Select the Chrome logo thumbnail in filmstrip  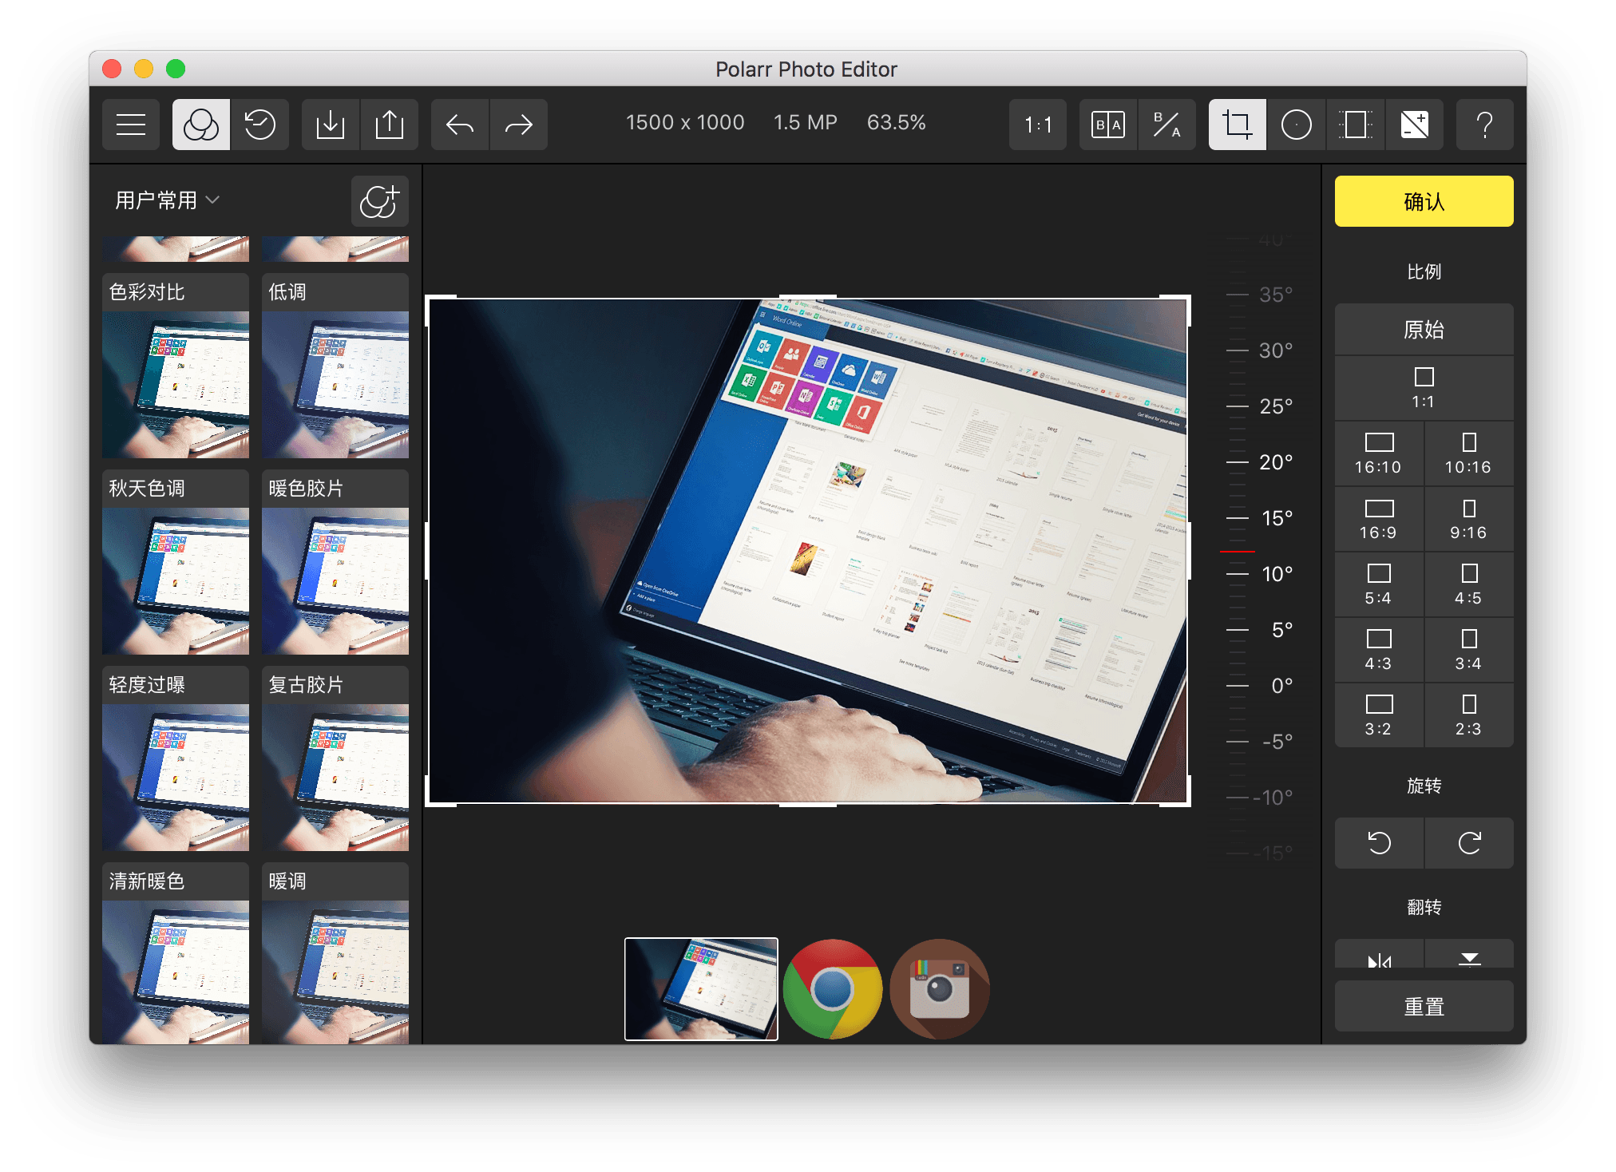833,988
